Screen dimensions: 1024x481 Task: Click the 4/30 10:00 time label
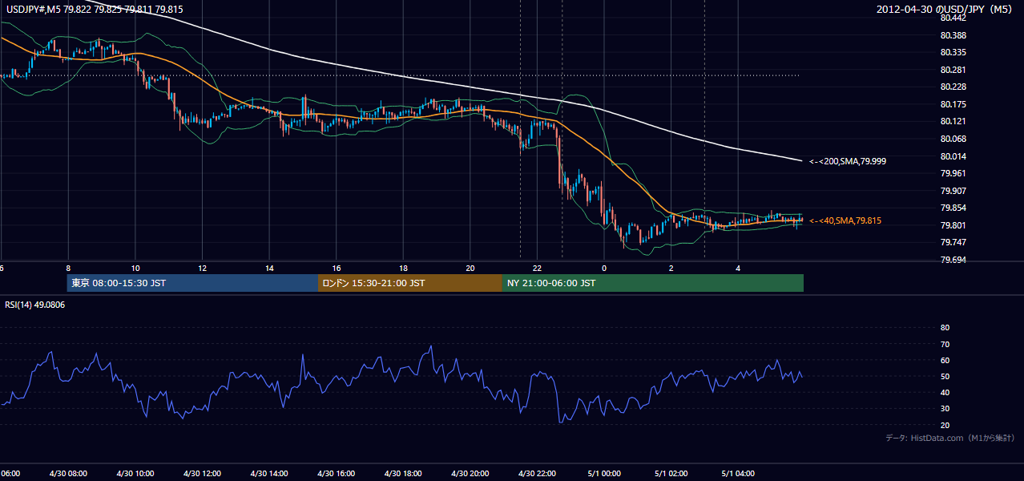coord(135,473)
